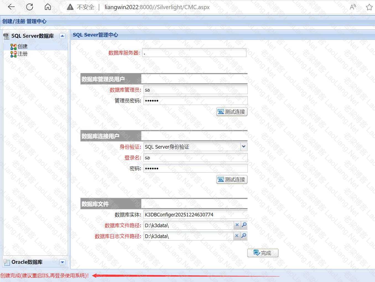Clear the database log file path
This screenshot has height=282, width=375.
237,236
